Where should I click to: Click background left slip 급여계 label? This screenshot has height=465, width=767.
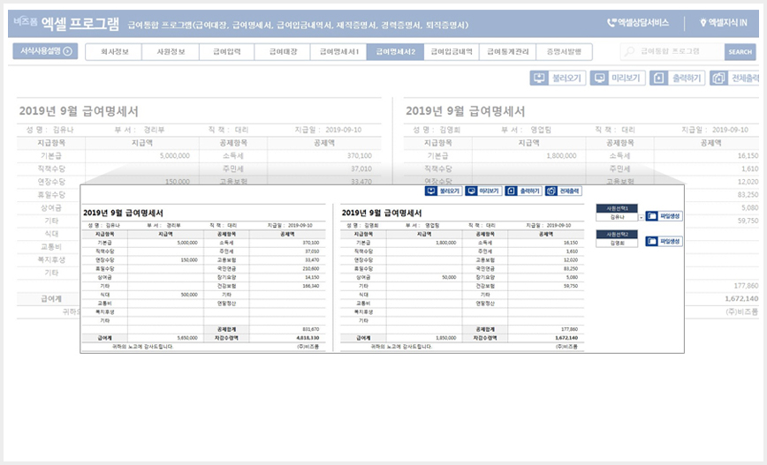51,298
